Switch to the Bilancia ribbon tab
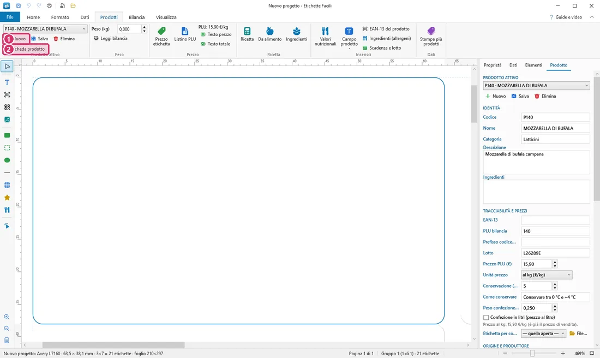The width and height of the screenshot is (600, 358). pos(136,17)
